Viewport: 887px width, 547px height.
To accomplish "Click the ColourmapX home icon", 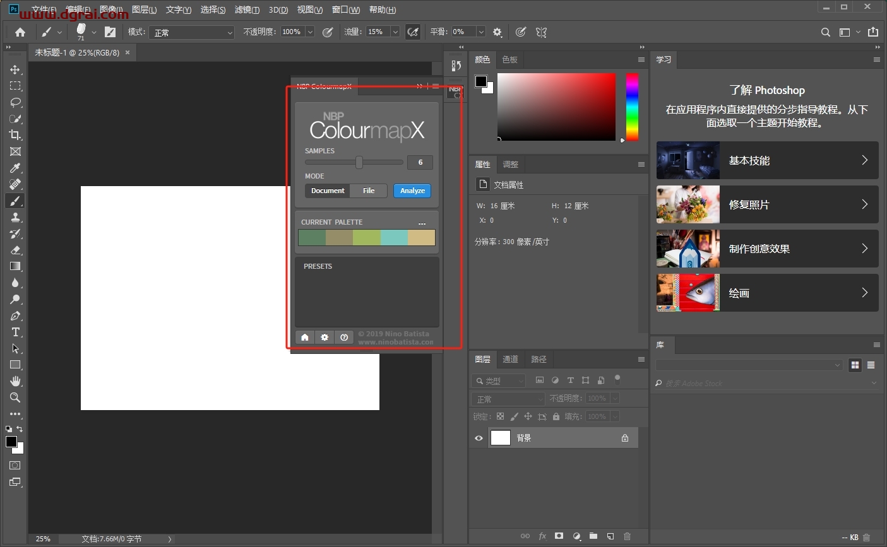I will tap(305, 338).
